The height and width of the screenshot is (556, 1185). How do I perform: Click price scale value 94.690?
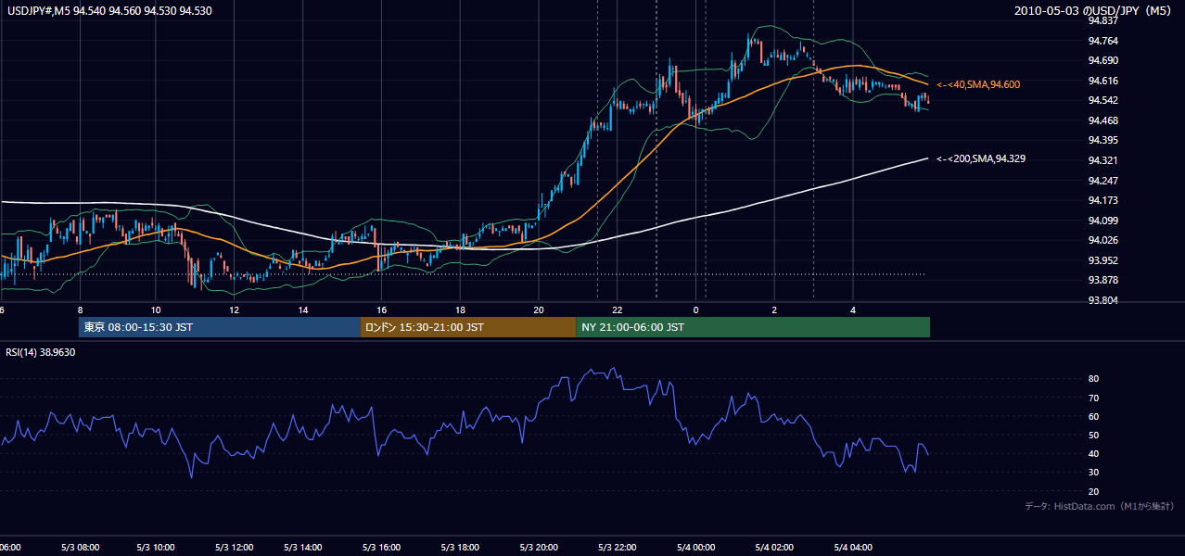pos(1102,60)
